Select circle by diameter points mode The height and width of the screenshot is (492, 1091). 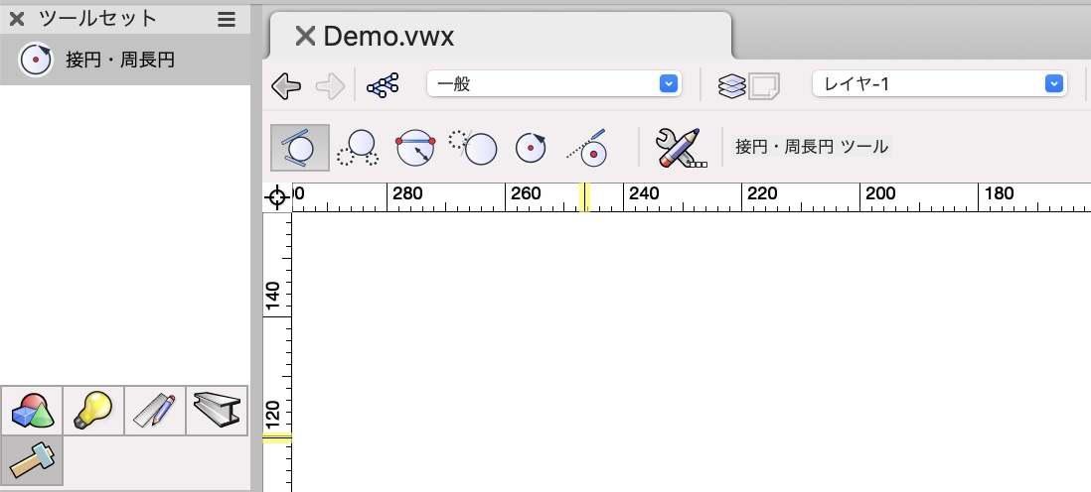[x=415, y=148]
